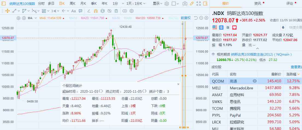Viewport: 302px width, 130px height.
Task: Open drawing tools settings gear
Action: point(132,11)
